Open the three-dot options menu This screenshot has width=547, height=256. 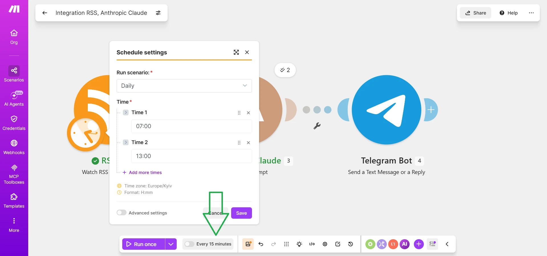531,13
